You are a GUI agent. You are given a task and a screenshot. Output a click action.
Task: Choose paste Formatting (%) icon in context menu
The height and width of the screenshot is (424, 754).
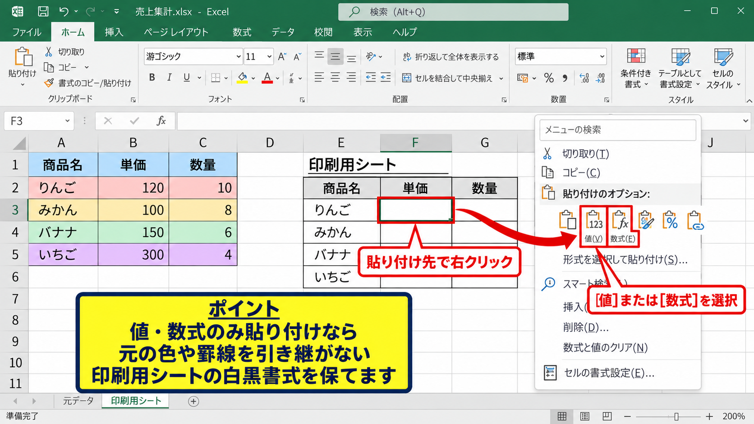click(x=670, y=220)
